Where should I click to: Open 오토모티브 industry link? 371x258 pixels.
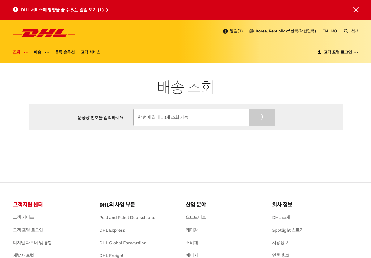coord(196,218)
